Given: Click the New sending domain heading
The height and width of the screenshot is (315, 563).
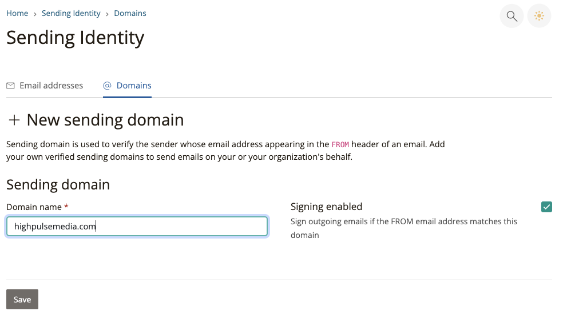Looking at the screenshot, I should (105, 120).
